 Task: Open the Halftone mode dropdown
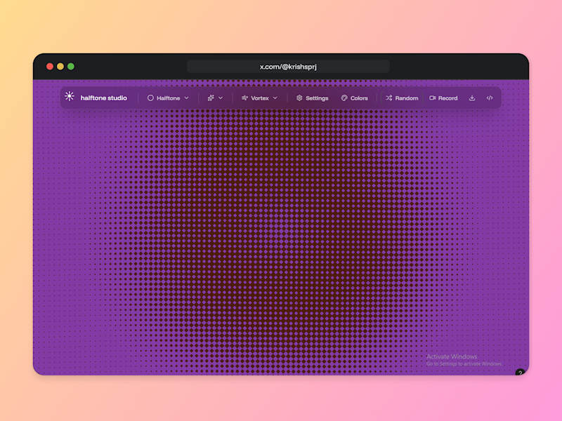click(168, 98)
